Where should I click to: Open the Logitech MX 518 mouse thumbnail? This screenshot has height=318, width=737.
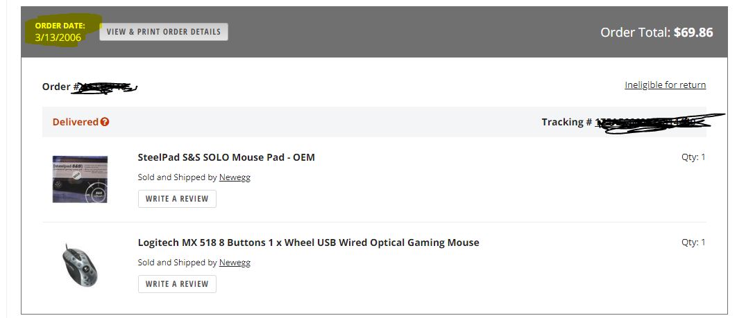tap(80, 264)
